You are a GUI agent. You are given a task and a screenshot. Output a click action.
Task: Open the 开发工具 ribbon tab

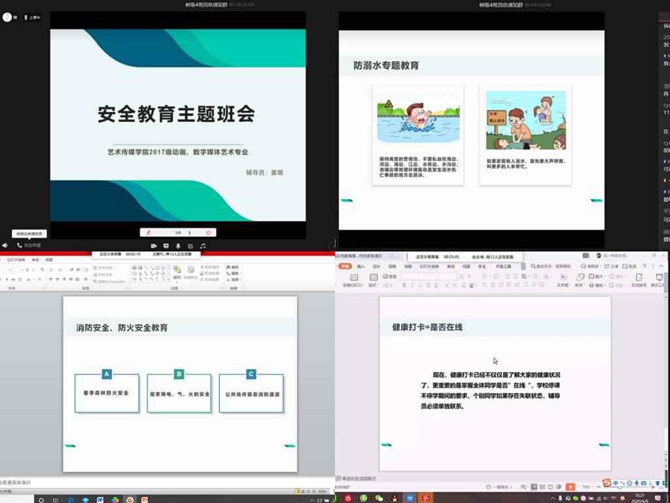pos(503,267)
